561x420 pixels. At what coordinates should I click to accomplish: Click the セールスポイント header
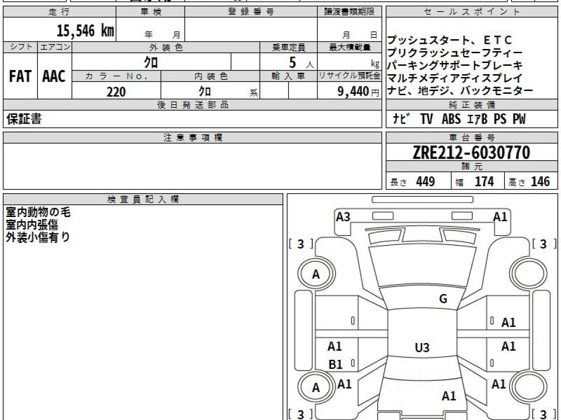tap(472, 12)
